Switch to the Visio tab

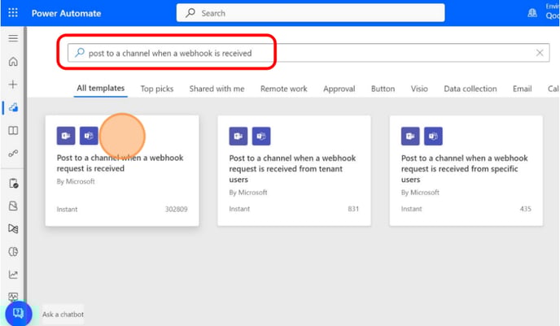tap(419, 89)
